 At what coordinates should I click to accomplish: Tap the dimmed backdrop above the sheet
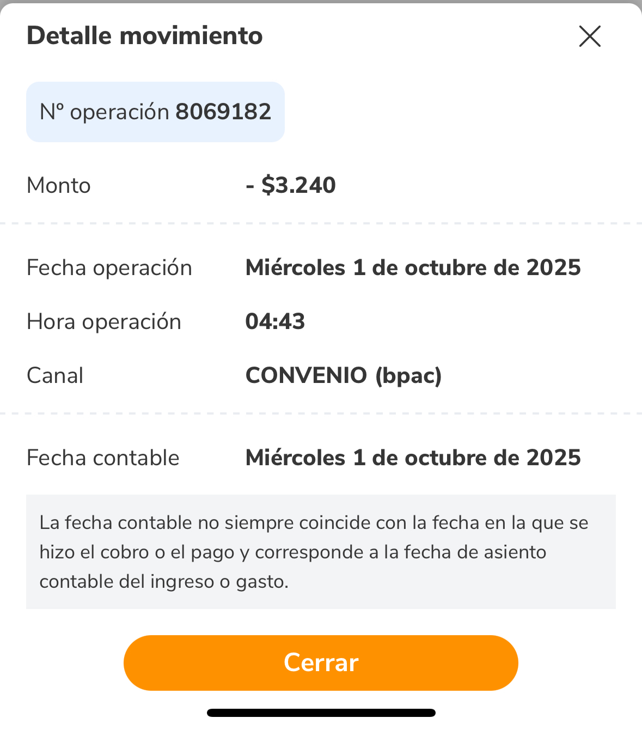321,1
